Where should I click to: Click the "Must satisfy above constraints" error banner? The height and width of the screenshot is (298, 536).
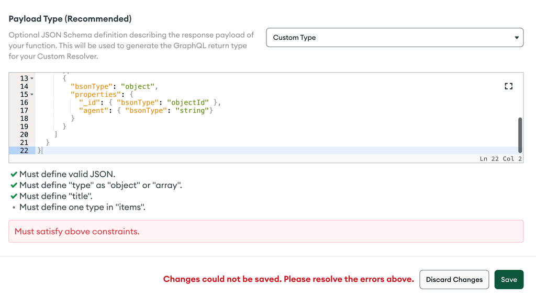click(x=266, y=232)
